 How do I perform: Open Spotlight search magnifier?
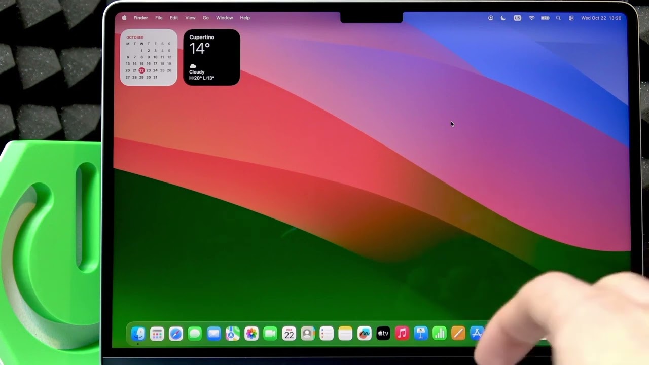pos(558,18)
